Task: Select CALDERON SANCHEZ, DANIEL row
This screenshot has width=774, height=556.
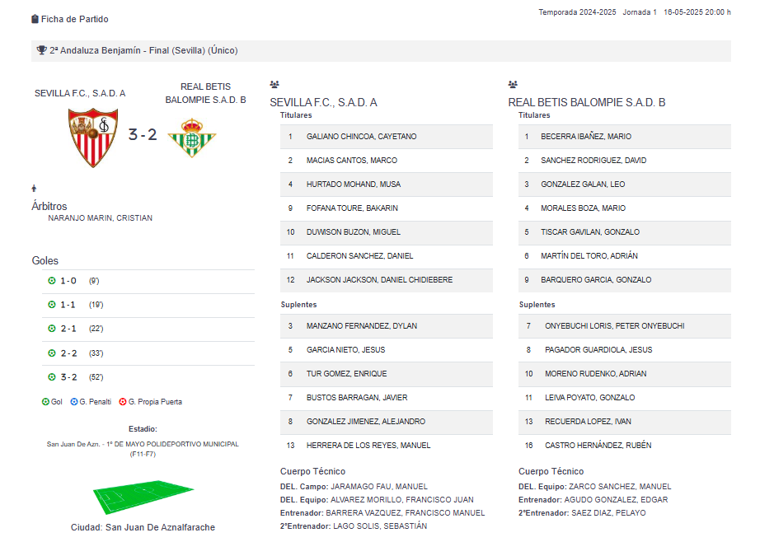Action: 387,256
